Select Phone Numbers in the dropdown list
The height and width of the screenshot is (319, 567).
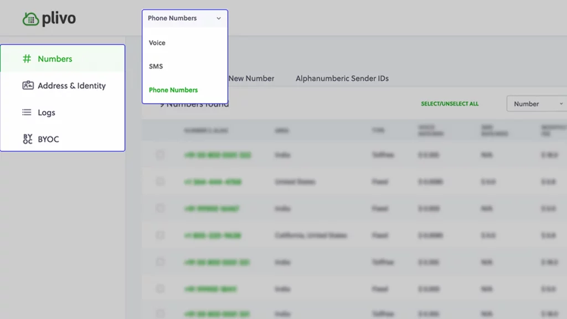pyautogui.click(x=172, y=89)
